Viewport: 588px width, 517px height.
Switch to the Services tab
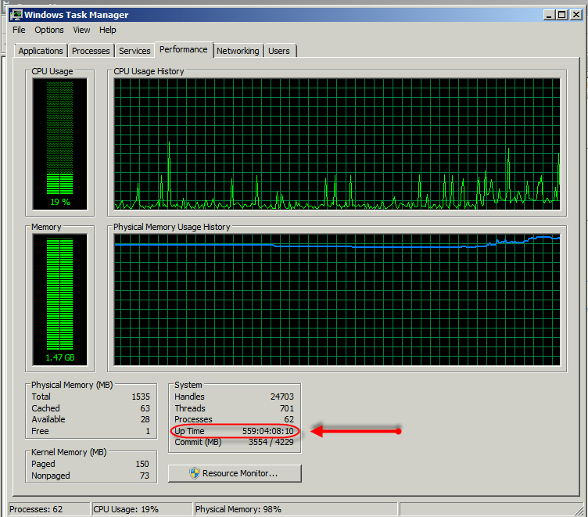click(x=134, y=51)
